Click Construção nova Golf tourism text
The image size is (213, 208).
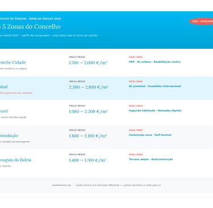(x=150, y=135)
